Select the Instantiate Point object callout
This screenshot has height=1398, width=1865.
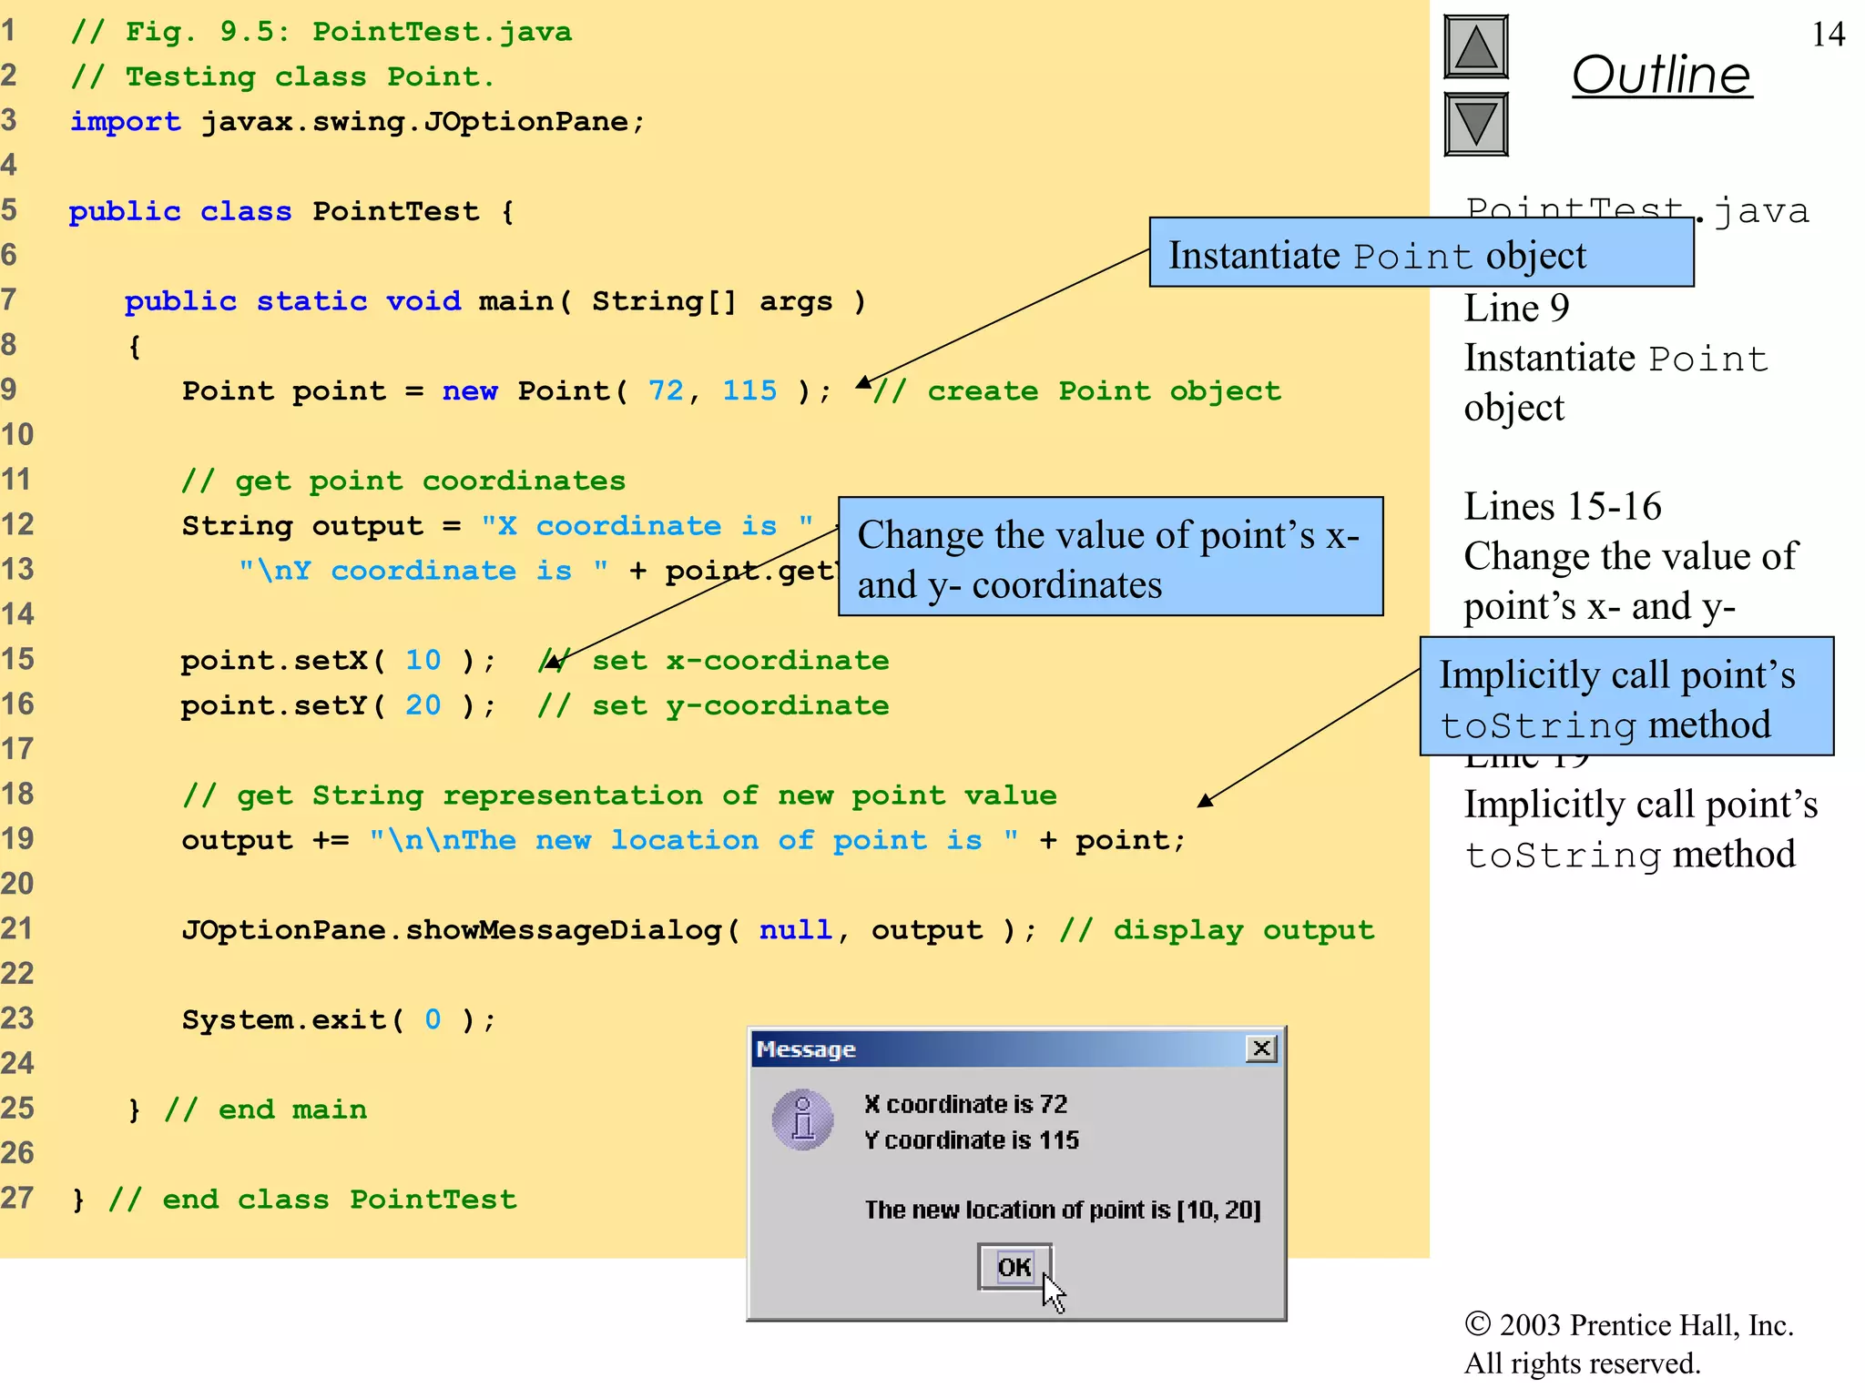pos(1421,253)
